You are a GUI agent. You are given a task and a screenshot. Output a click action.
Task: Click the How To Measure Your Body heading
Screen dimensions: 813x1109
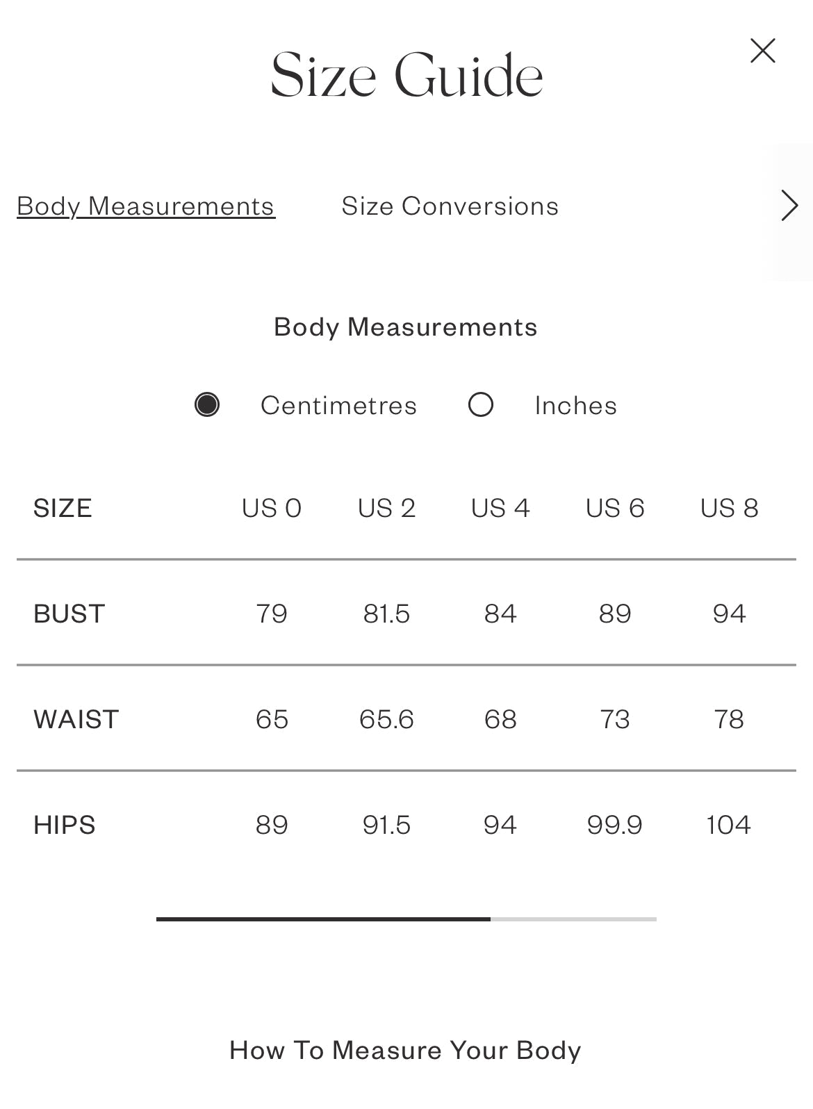tap(405, 1050)
